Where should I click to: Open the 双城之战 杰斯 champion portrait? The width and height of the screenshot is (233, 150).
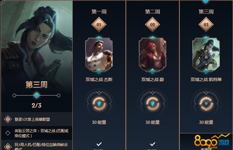[99, 55]
